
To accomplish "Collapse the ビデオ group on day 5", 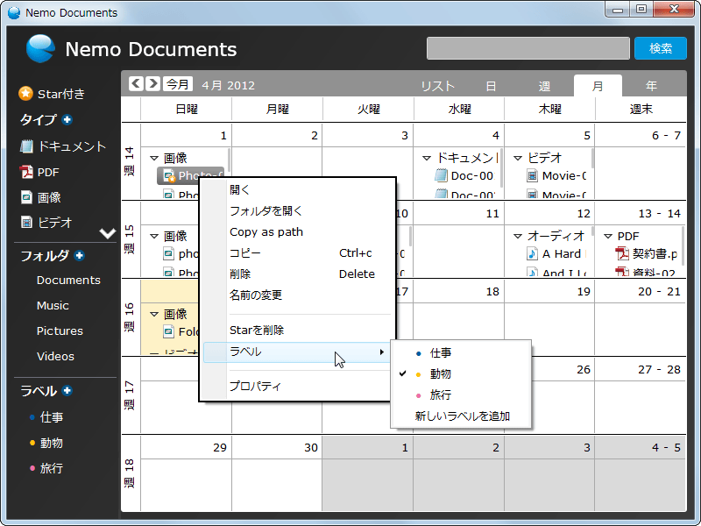I will (x=518, y=158).
